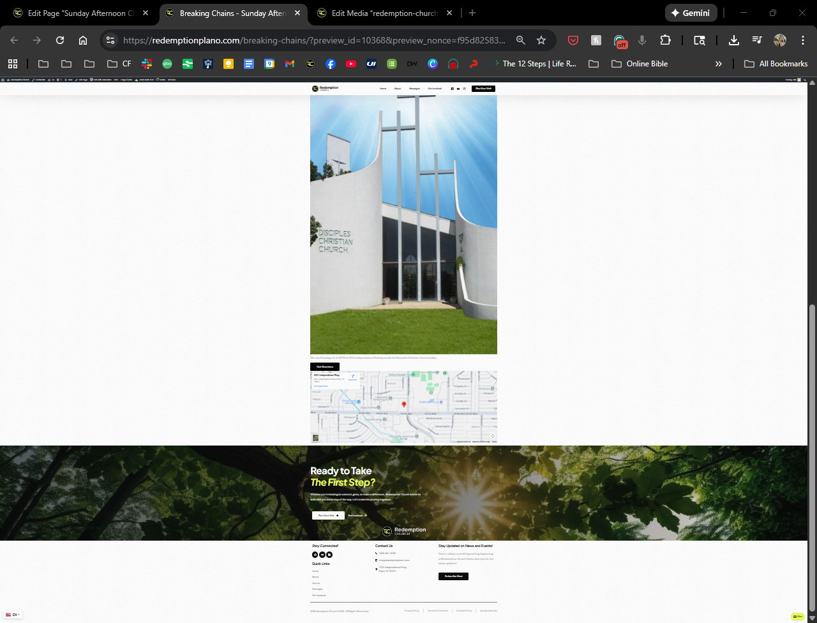Viewport: 817px width, 623px height.
Task: Click the URL address bar
Action: [314, 40]
